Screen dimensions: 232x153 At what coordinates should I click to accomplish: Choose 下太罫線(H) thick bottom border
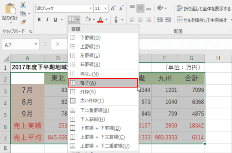[103, 119]
